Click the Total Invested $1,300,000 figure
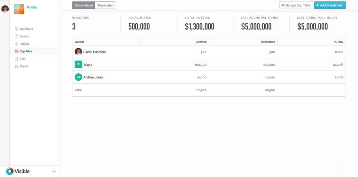Screen dimensions: 358x177 pyautogui.click(x=199, y=27)
